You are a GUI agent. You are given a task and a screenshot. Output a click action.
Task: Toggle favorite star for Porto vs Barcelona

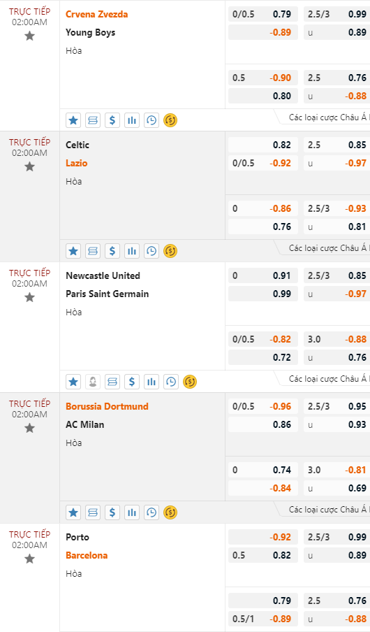[29, 559]
